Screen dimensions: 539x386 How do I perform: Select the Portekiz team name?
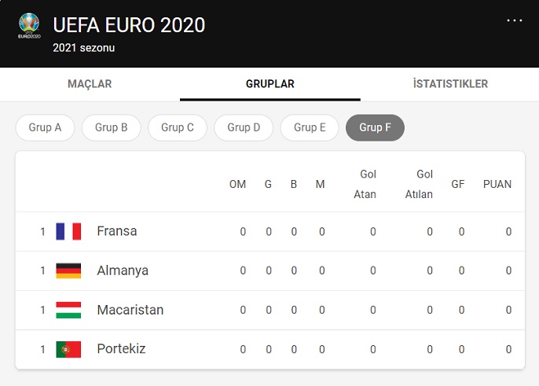click(x=121, y=349)
